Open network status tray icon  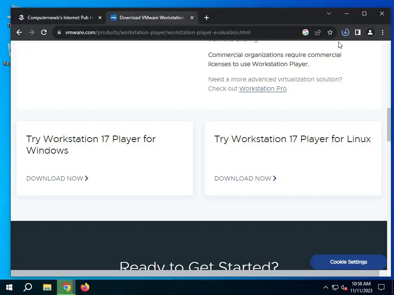click(x=335, y=287)
